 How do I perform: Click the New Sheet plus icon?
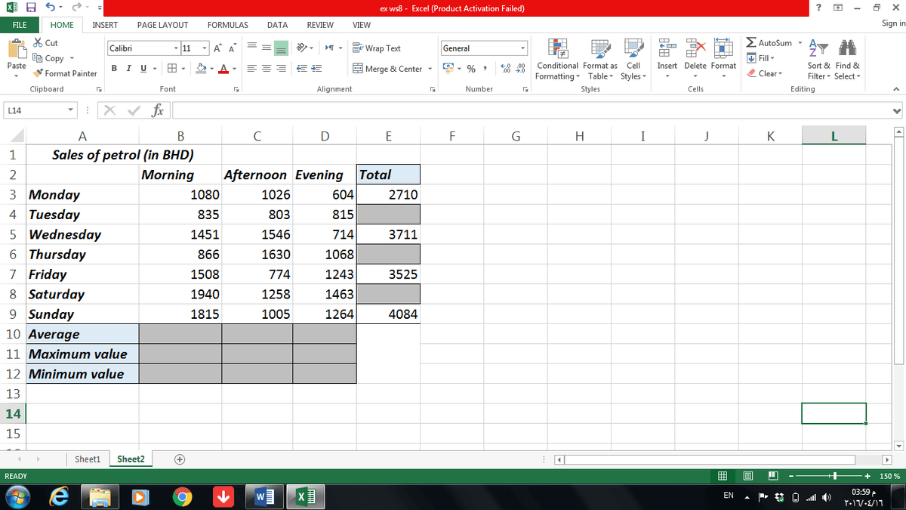pyautogui.click(x=179, y=459)
